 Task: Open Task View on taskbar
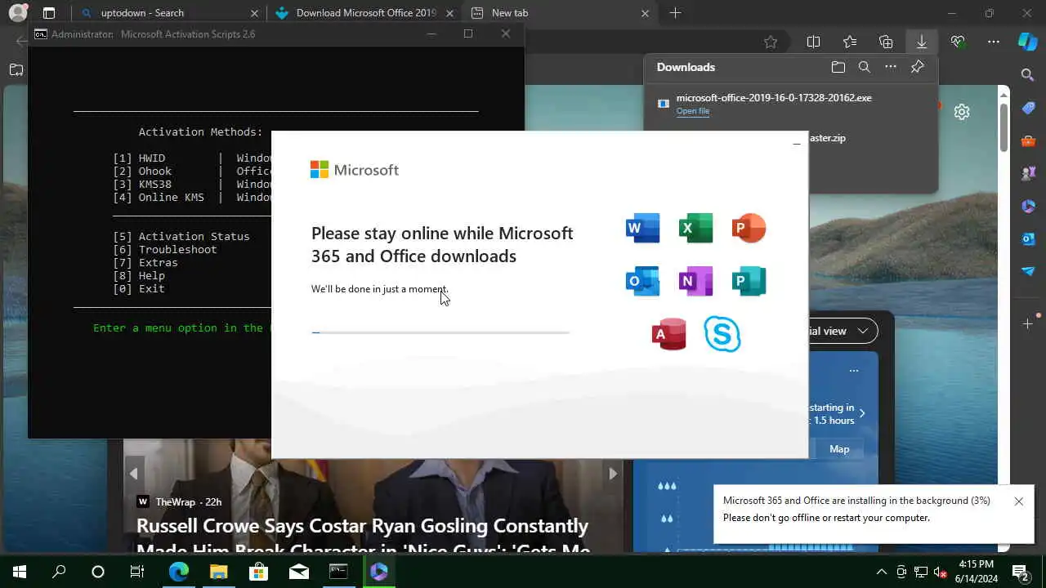pos(137,572)
